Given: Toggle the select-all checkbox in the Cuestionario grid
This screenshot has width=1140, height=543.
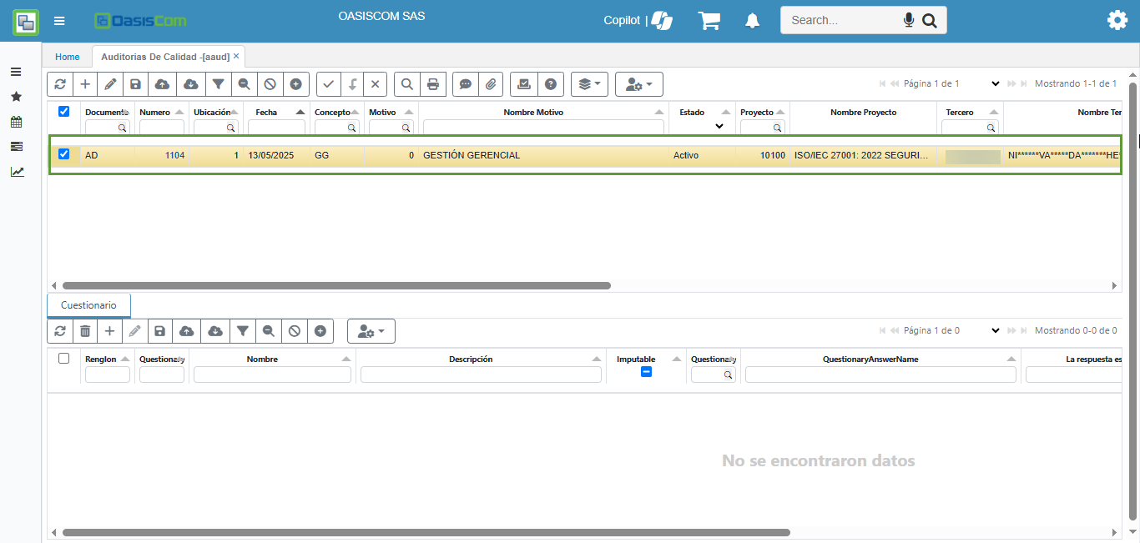Looking at the screenshot, I should click(x=63, y=358).
